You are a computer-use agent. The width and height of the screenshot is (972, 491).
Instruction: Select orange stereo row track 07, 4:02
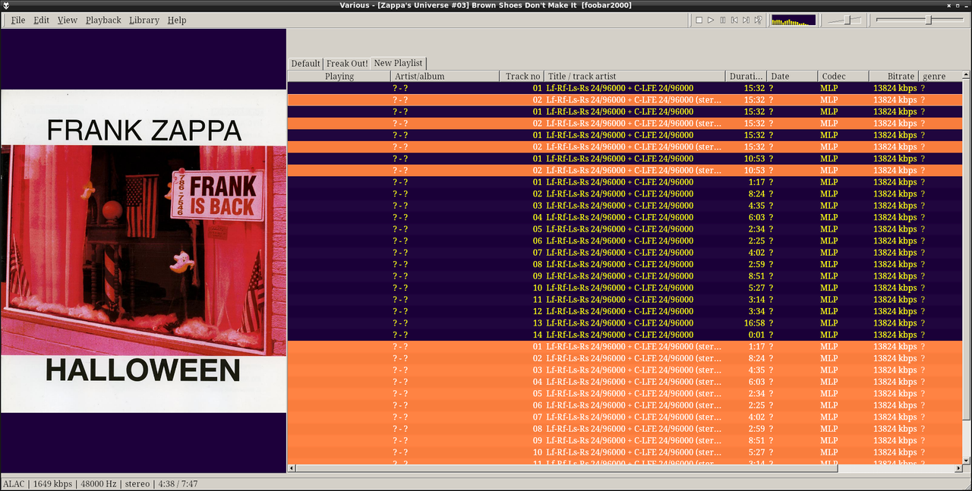point(625,417)
